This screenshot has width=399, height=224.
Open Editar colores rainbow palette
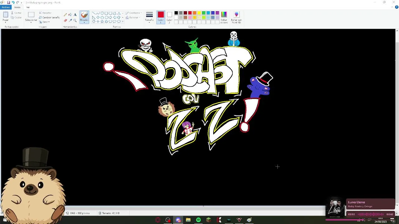224,18
